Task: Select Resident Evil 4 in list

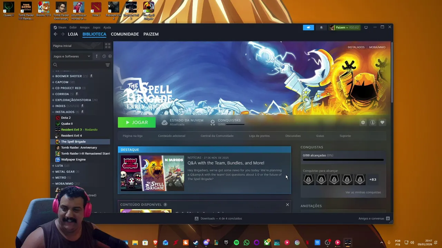Action: coord(71,136)
